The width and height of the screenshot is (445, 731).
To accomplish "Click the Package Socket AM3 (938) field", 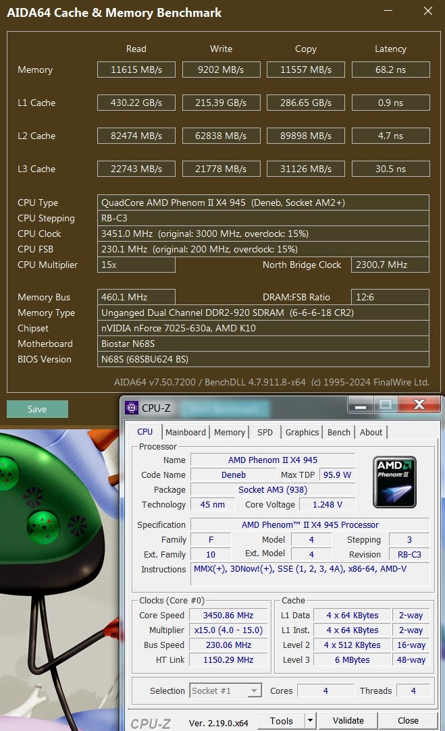I will pos(273,489).
